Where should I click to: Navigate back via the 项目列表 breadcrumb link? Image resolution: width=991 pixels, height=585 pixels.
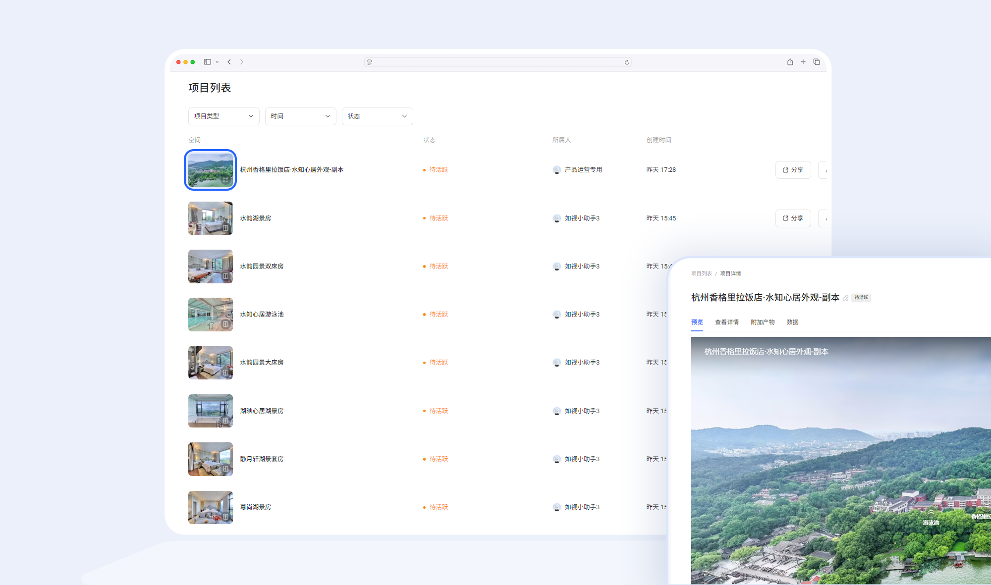(x=701, y=273)
